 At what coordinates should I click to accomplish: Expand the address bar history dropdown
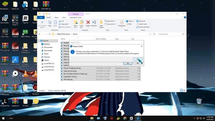tap(150, 34)
